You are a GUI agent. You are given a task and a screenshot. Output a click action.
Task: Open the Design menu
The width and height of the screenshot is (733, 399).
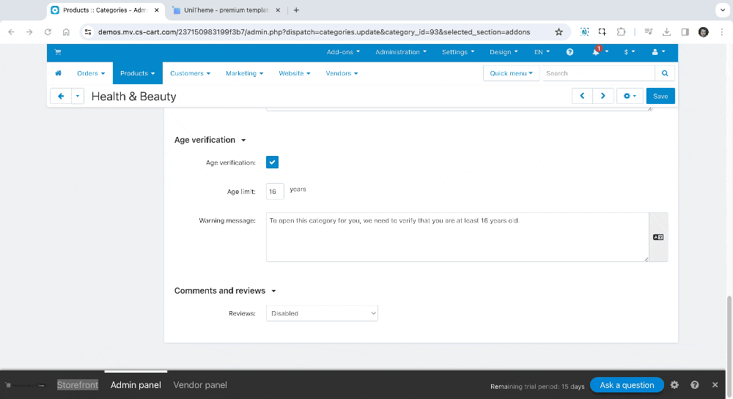coord(504,52)
